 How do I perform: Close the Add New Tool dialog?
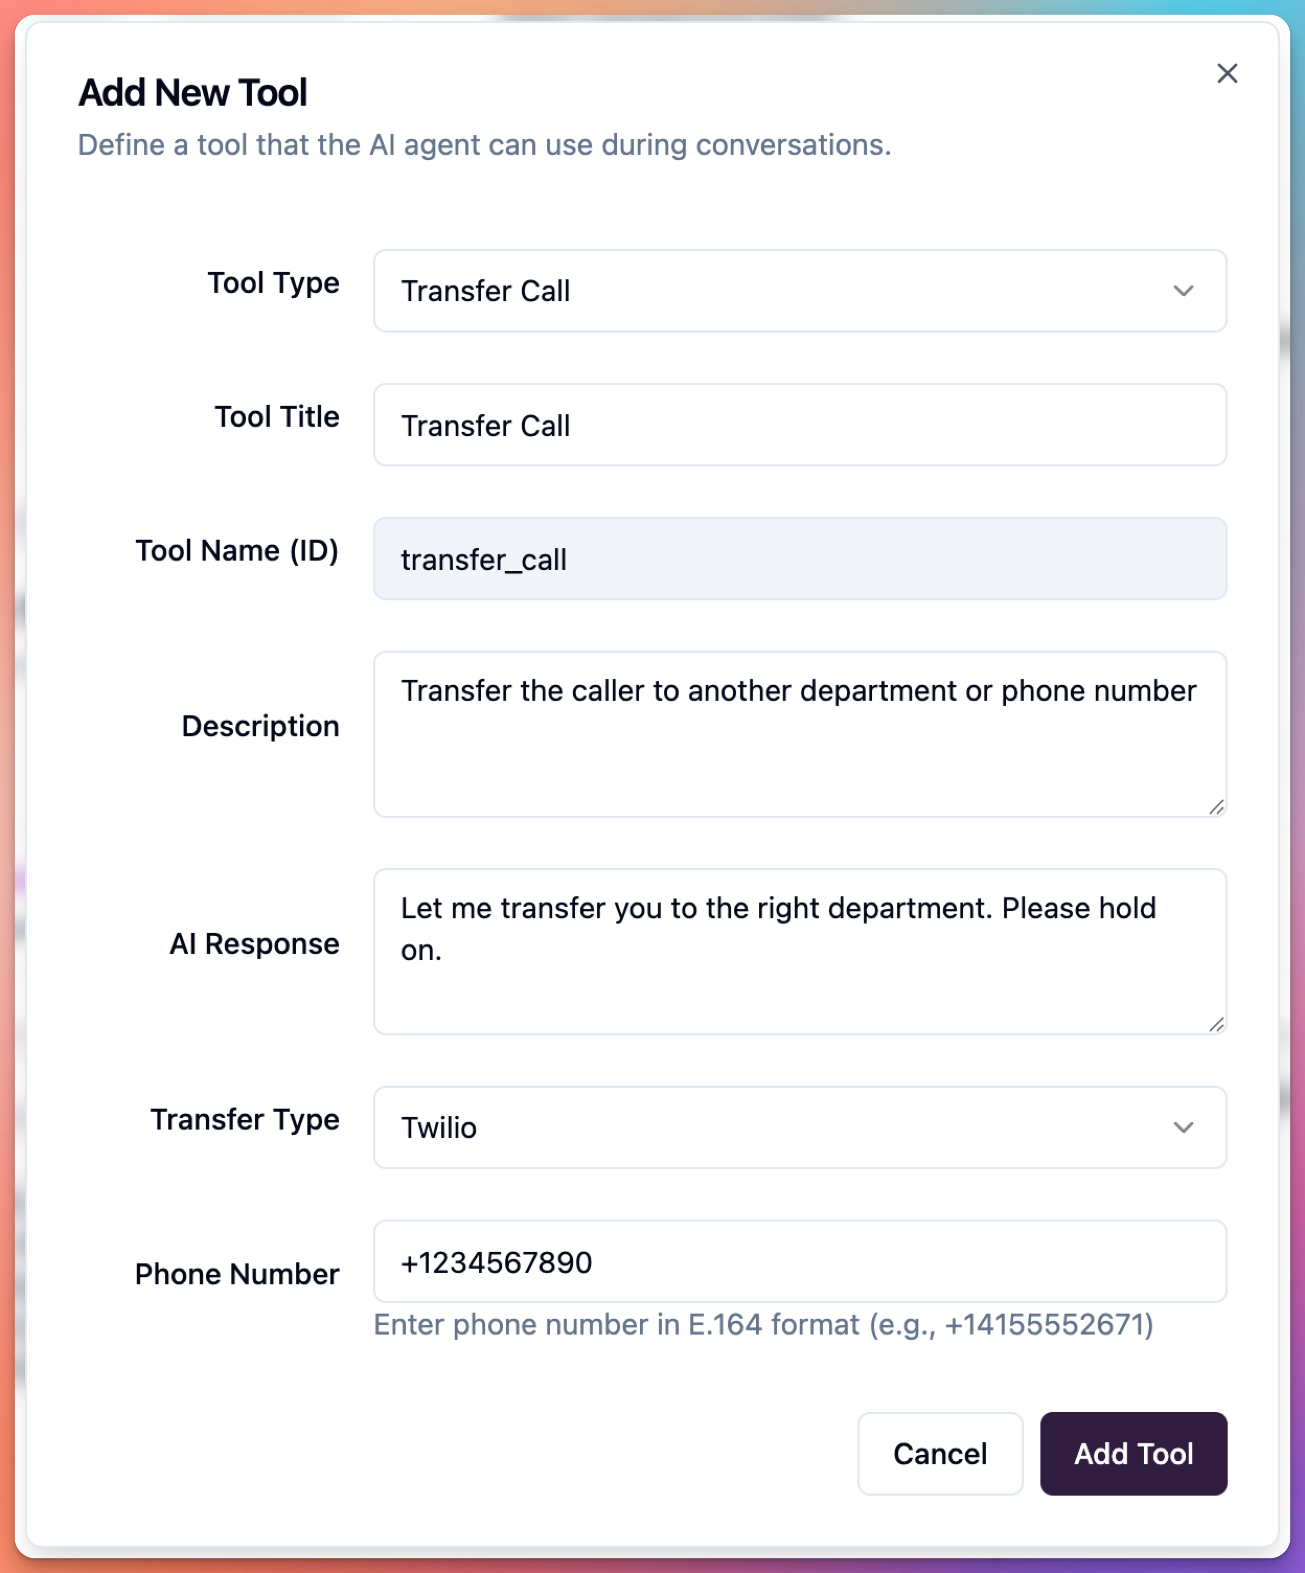(x=1228, y=73)
